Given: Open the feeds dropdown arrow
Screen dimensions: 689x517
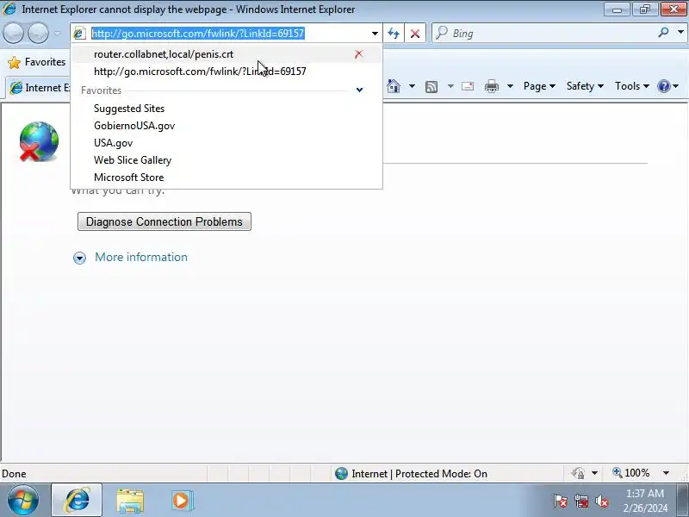Looking at the screenshot, I should click(450, 86).
